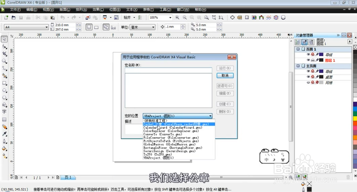This screenshot has height=192, width=357.
Task: Select the Fill bucket tool
Action: tap(4, 149)
